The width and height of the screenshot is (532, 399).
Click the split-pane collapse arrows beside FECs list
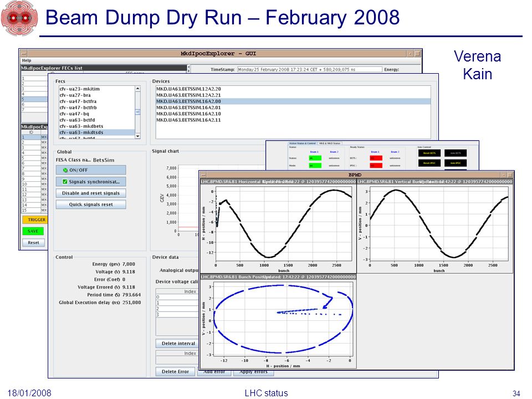point(189,69)
